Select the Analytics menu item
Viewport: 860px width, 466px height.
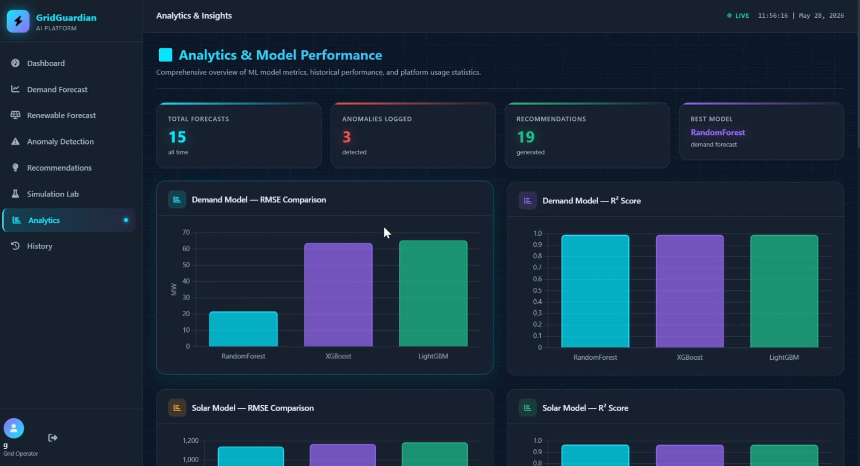pos(69,220)
